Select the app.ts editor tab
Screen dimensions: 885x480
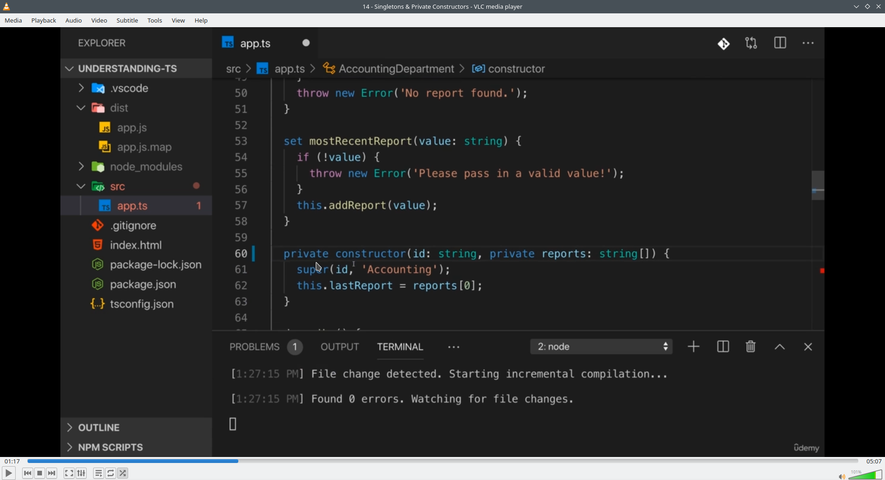point(265,43)
